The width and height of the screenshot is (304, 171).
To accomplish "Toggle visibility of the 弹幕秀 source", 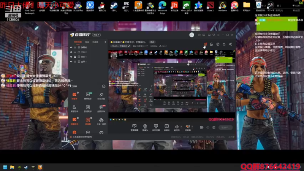I will click(x=71, y=47).
